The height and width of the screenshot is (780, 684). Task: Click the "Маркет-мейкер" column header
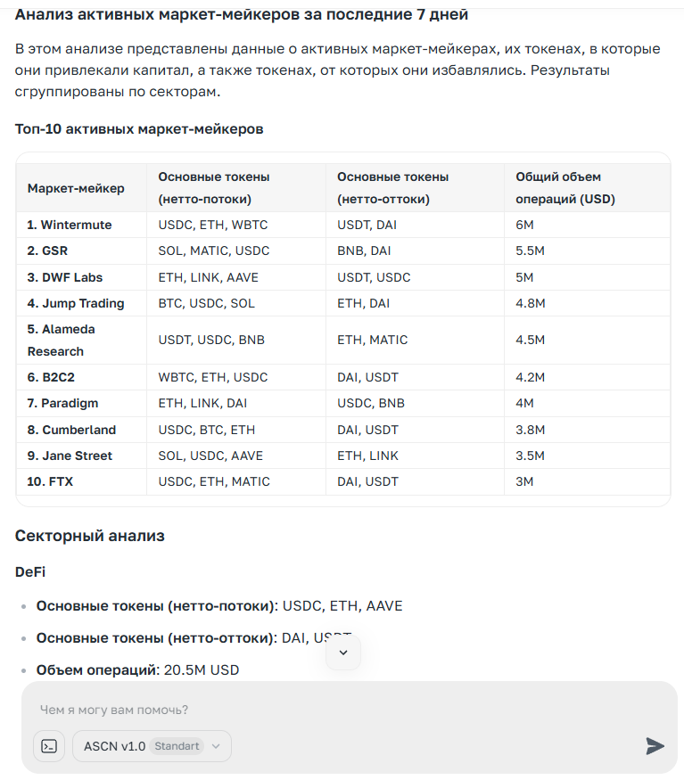point(76,188)
